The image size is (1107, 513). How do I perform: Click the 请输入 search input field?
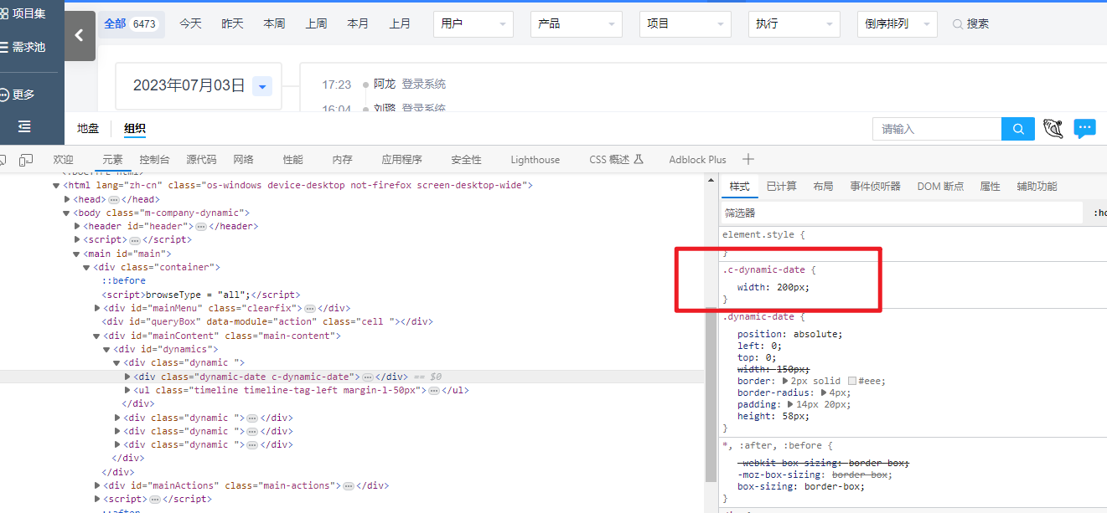(x=936, y=129)
